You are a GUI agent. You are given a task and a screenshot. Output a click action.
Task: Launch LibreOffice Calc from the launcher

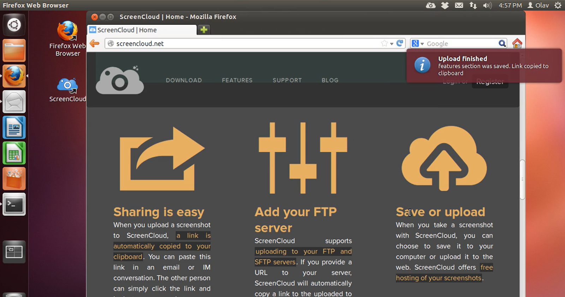point(14,153)
